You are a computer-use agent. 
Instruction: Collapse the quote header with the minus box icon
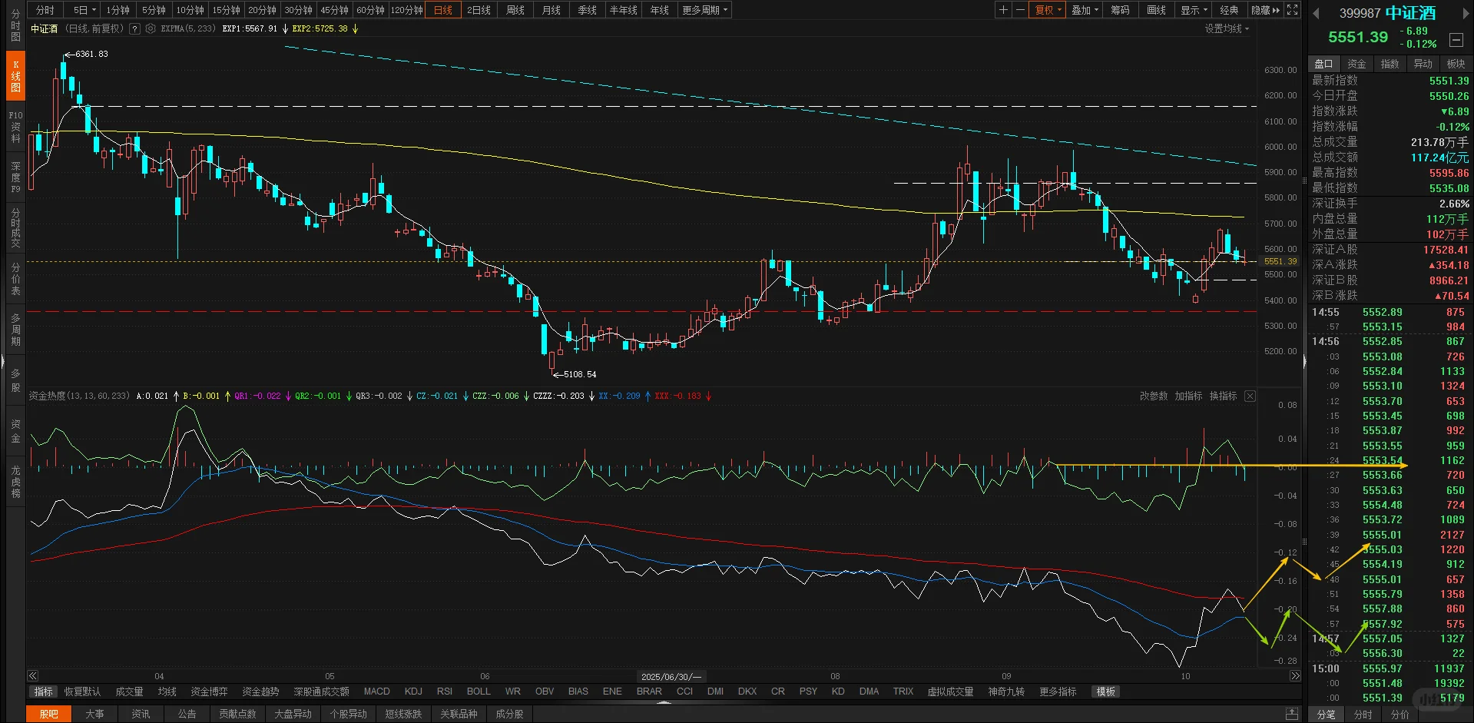[x=1456, y=40]
